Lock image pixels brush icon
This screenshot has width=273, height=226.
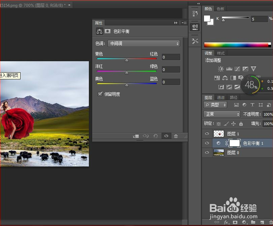[x=226, y=124]
